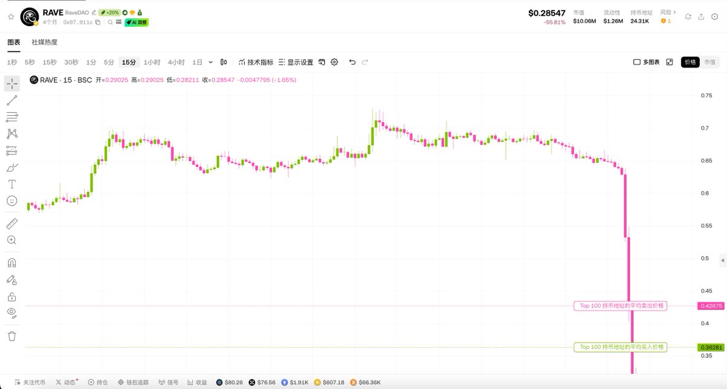Toggle stay in drawing mode
The image size is (727, 389).
point(12,280)
